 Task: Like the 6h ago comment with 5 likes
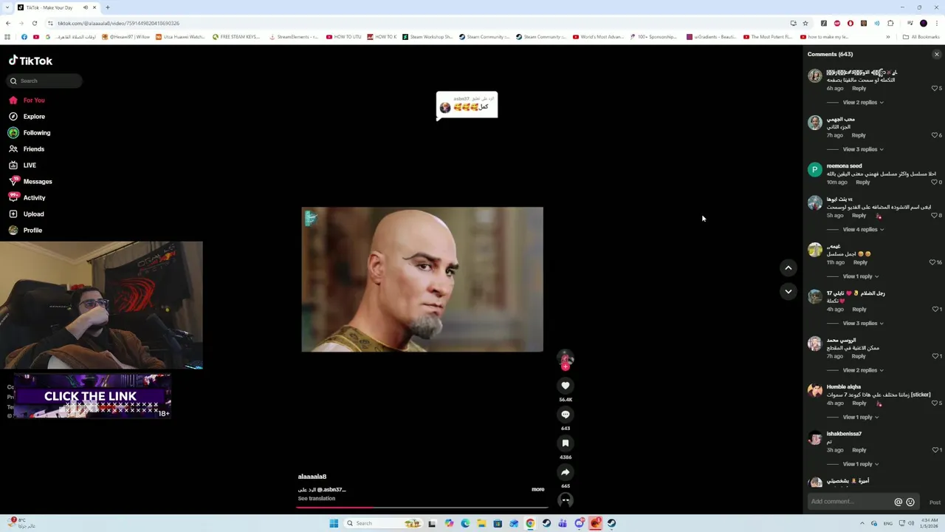point(935,89)
